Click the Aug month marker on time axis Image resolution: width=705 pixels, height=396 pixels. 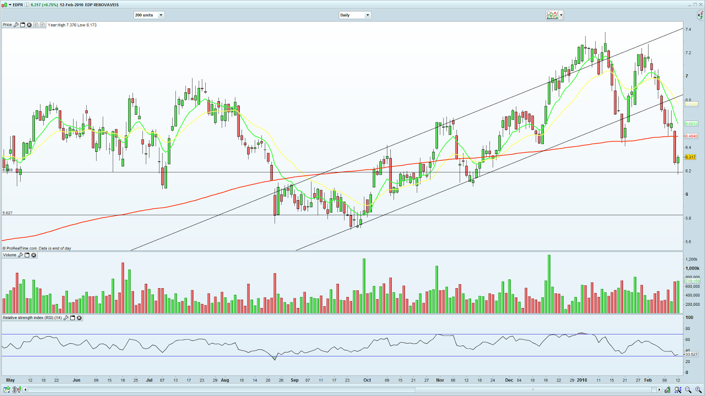coord(225,380)
